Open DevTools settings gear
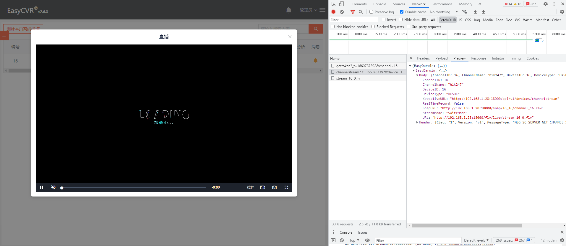Viewport: 566px width, 246px height. 546,4
